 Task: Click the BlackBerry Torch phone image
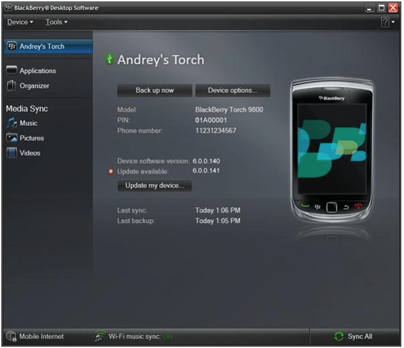332,150
